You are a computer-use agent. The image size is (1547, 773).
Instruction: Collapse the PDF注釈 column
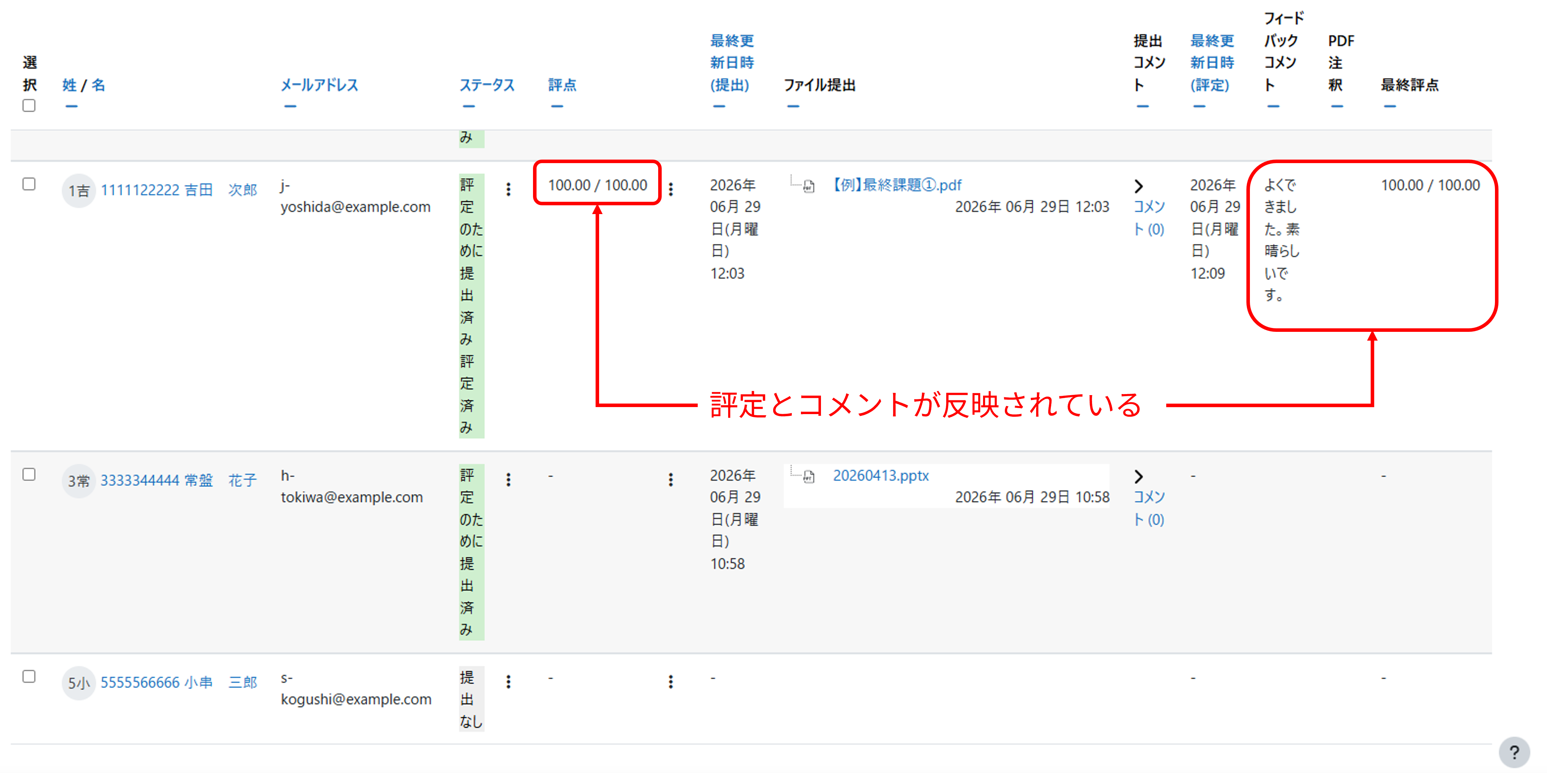(x=1337, y=106)
